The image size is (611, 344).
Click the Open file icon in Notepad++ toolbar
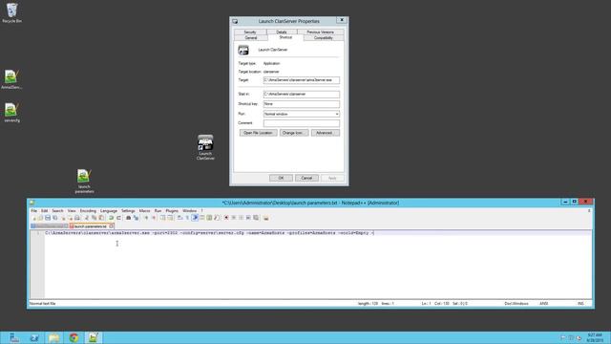click(40, 218)
